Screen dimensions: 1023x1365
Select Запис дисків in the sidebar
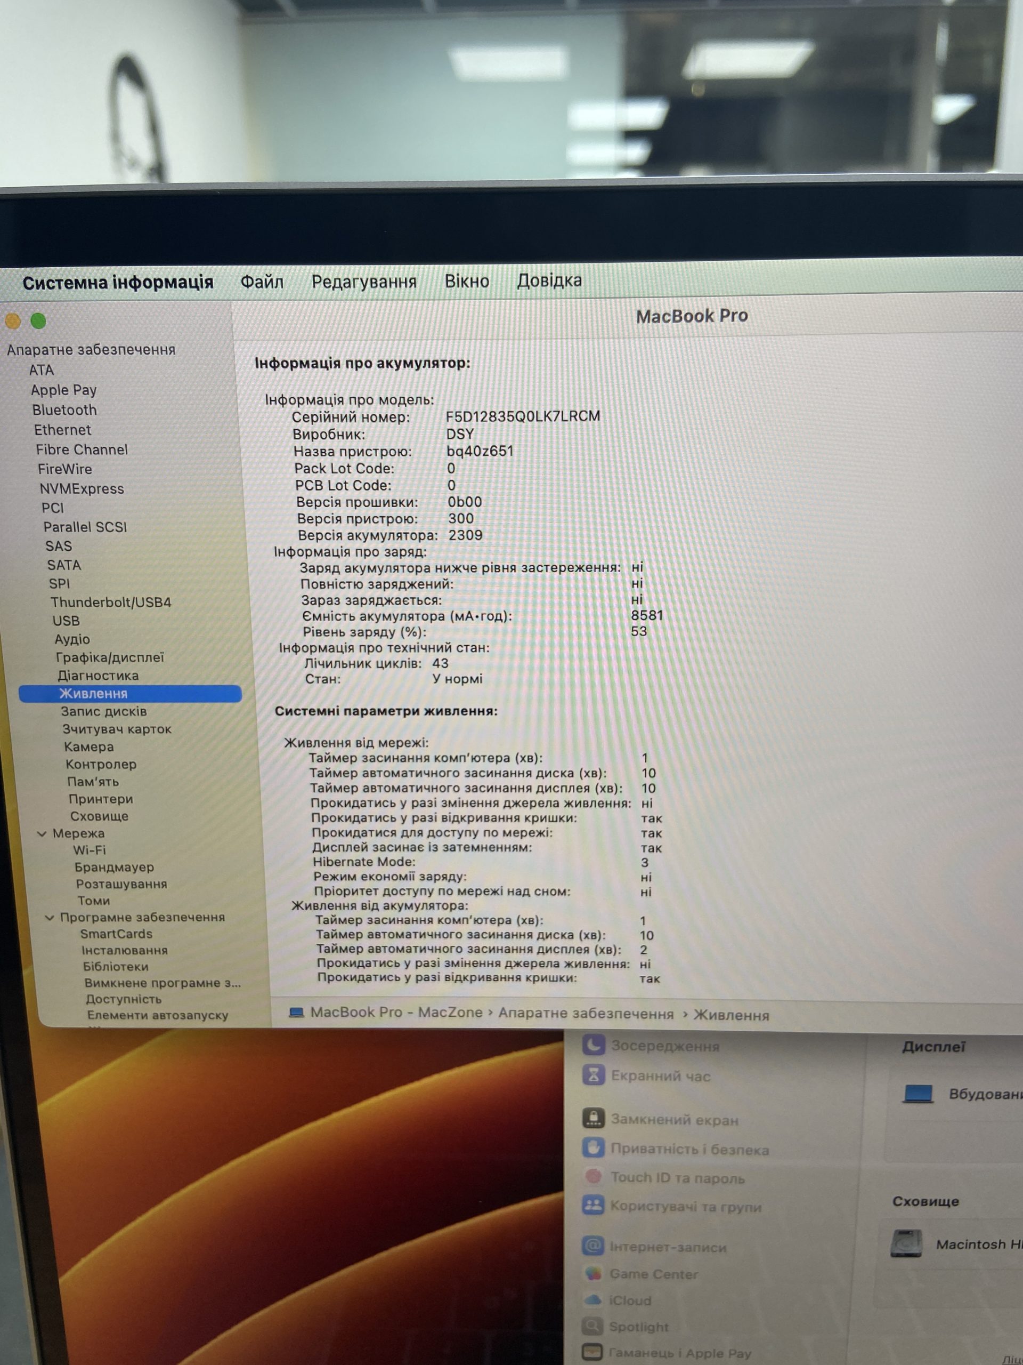click(x=103, y=711)
